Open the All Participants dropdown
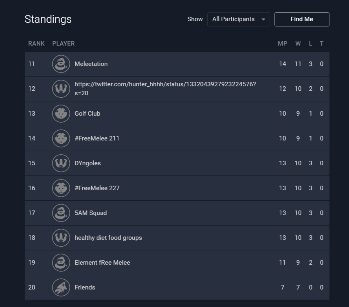Viewport: 349px width, 307px height. point(238,19)
